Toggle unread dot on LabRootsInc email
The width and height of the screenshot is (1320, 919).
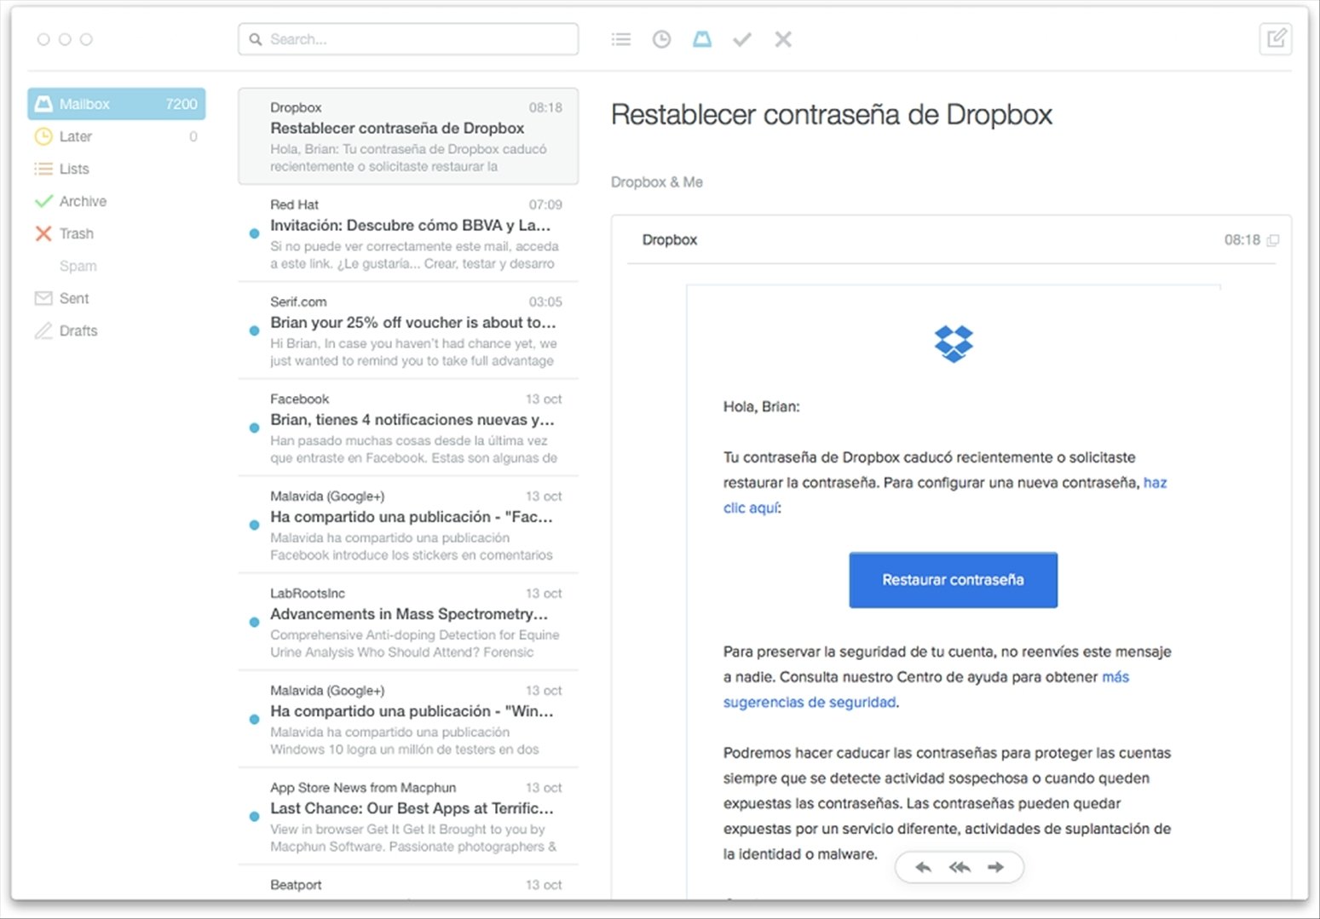pos(254,622)
